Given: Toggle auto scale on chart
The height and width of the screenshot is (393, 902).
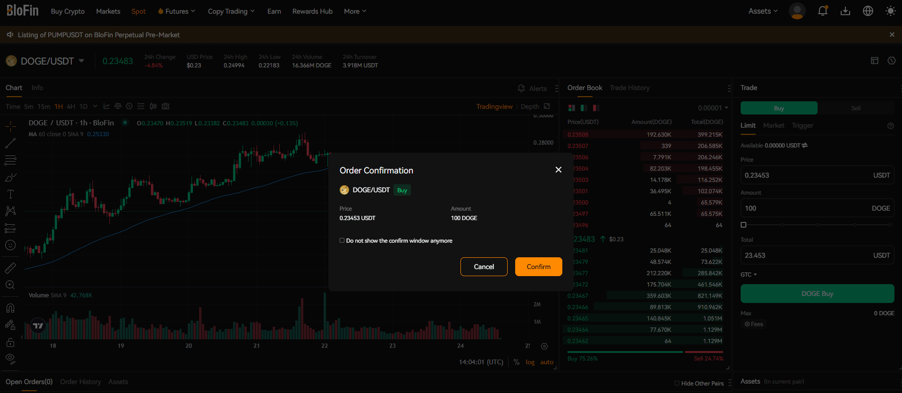Looking at the screenshot, I should (x=547, y=362).
